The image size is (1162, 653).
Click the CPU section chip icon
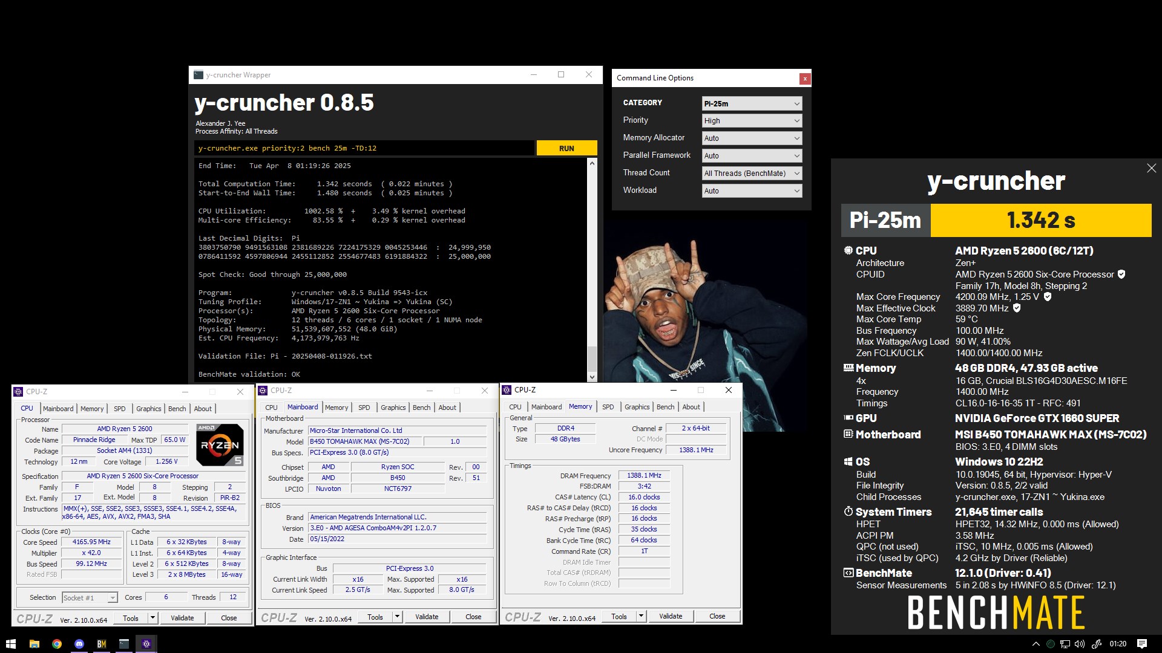tap(849, 250)
